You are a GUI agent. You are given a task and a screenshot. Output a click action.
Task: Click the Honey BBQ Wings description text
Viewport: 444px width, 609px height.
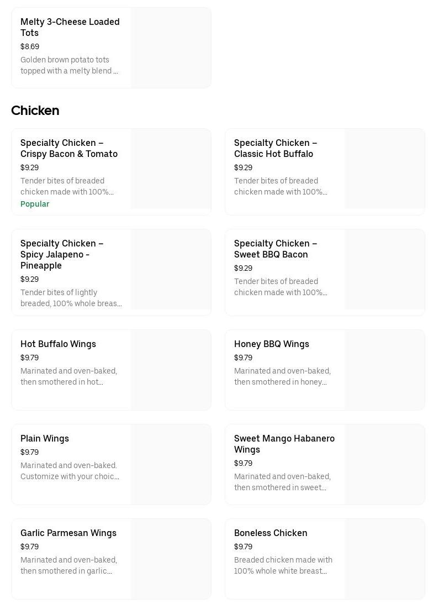coord(282,376)
